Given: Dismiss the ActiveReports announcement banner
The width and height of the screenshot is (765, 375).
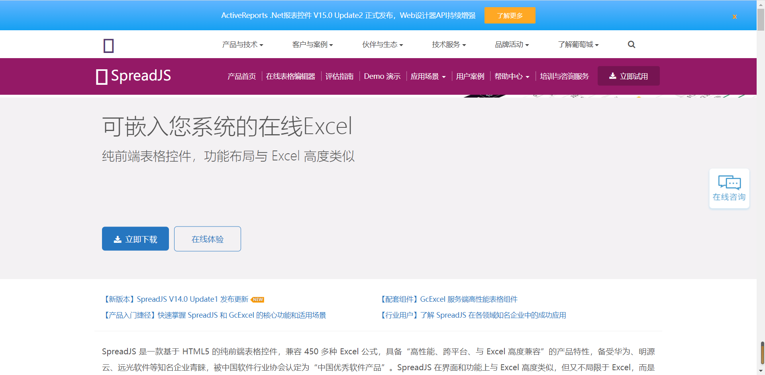Looking at the screenshot, I should click(734, 17).
